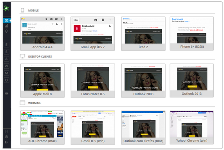Open the user profile sidebar icon
Viewport: 224px width, 150px height.
point(6,132)
